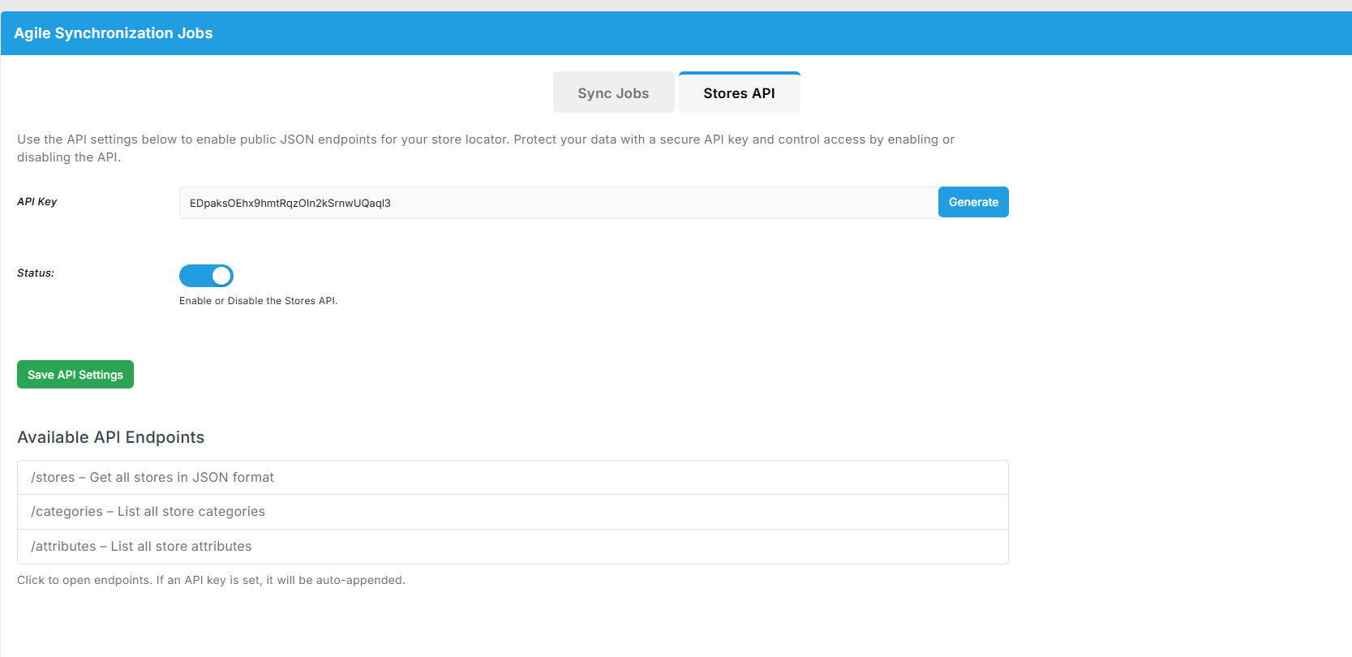Click the words 'List all store categories'

pyautogui.click(x=191, y=512)
